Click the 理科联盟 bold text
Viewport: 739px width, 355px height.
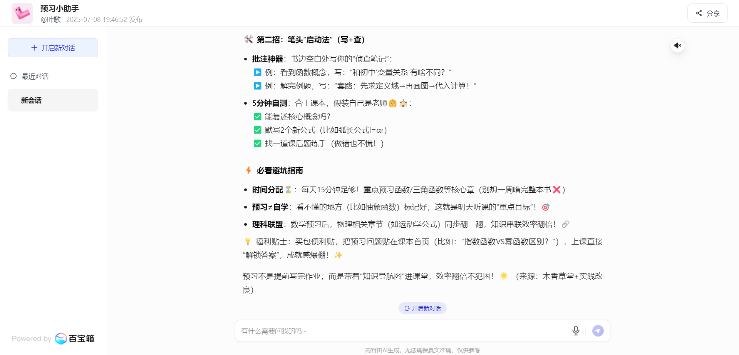[268, 224]
